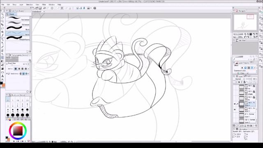This screenshot has width=263, height=148.
Task: Click the Clear sun-shaped icon in command bar
Action: pos(52,8)
